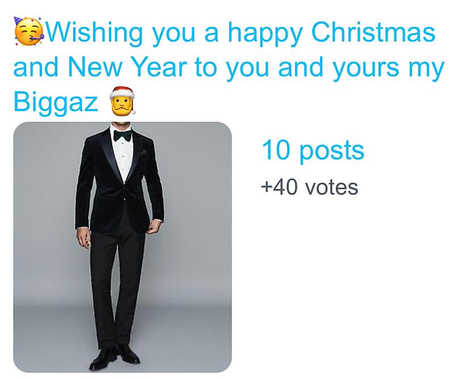
Task: Click the "Biggaz" name text
Action: pos(56,103)
